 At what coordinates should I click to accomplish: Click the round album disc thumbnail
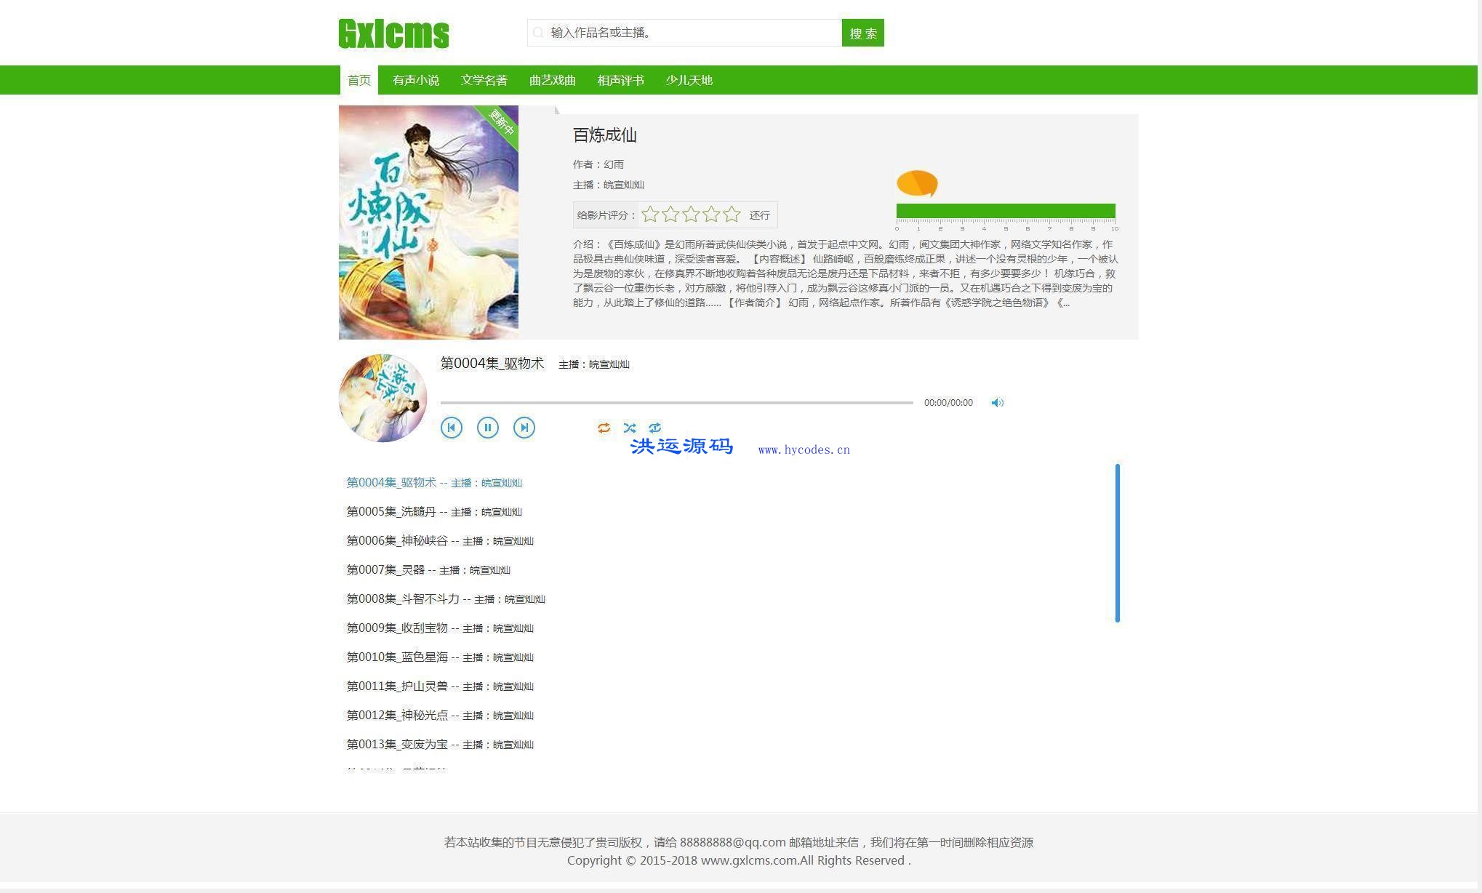click(x=382, y=398)
